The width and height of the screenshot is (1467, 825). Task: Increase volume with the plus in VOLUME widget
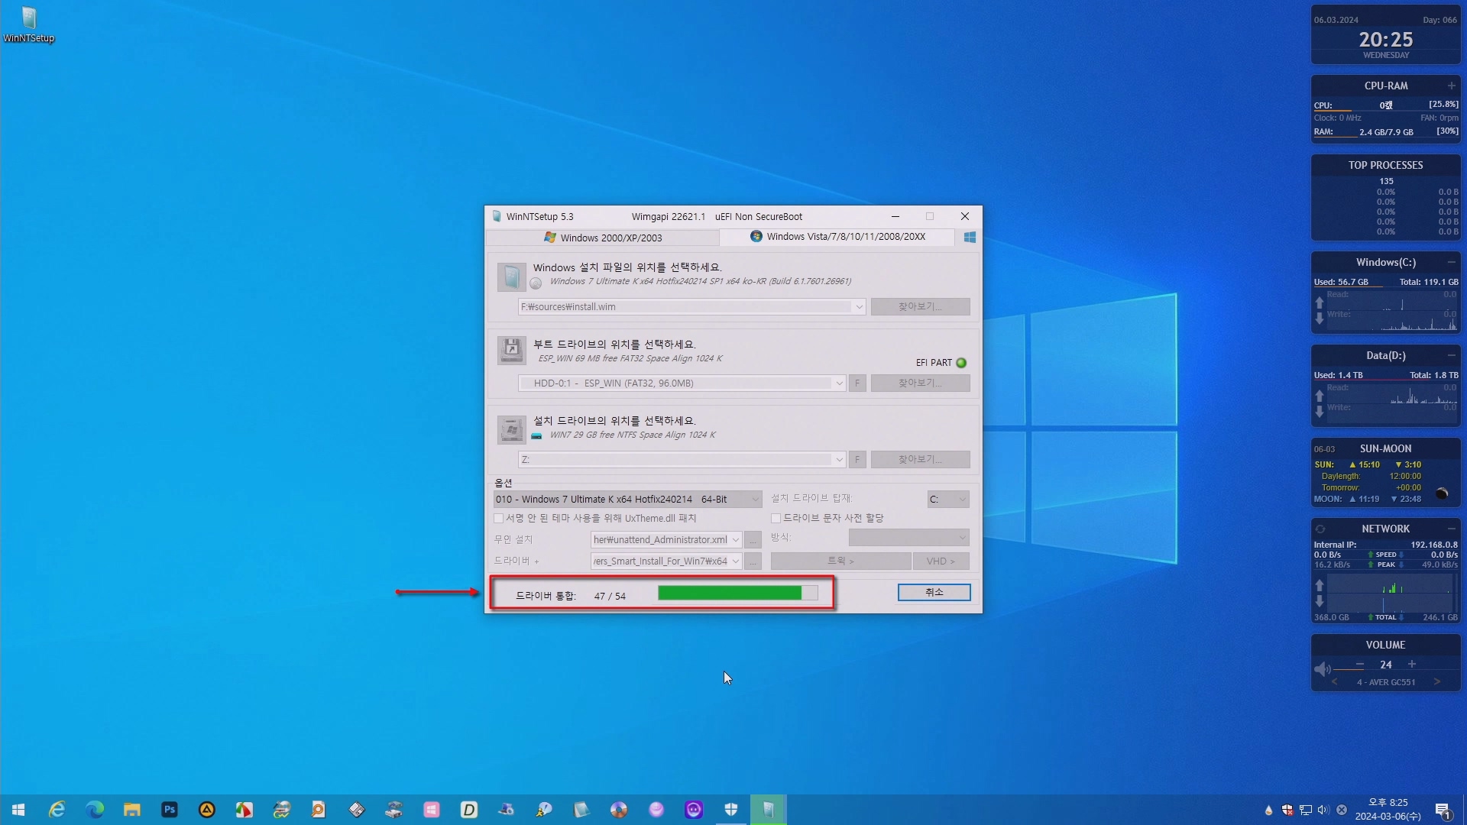[1412, 665]
